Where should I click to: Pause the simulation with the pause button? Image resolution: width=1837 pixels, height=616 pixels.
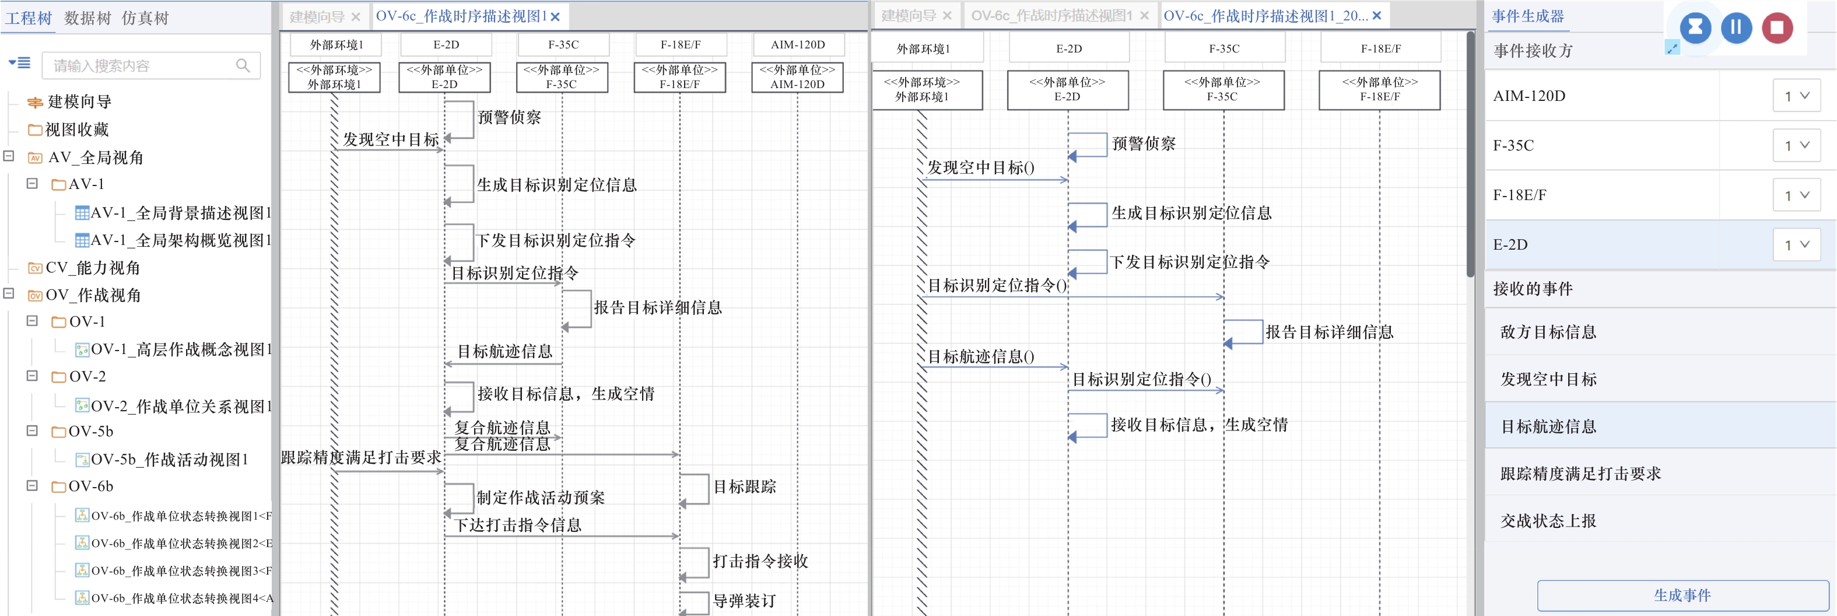point(1736,28)
